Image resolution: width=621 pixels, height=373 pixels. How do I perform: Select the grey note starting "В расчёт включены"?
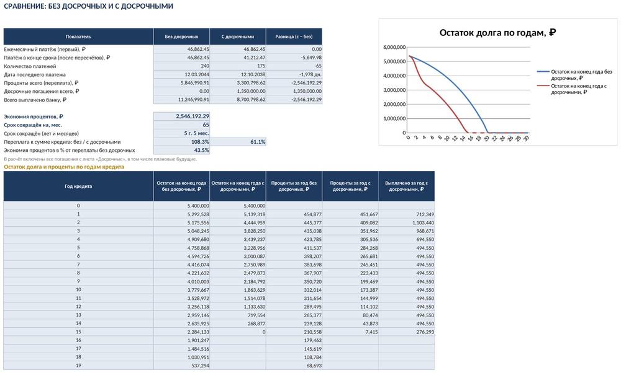[x=100, y=159]
